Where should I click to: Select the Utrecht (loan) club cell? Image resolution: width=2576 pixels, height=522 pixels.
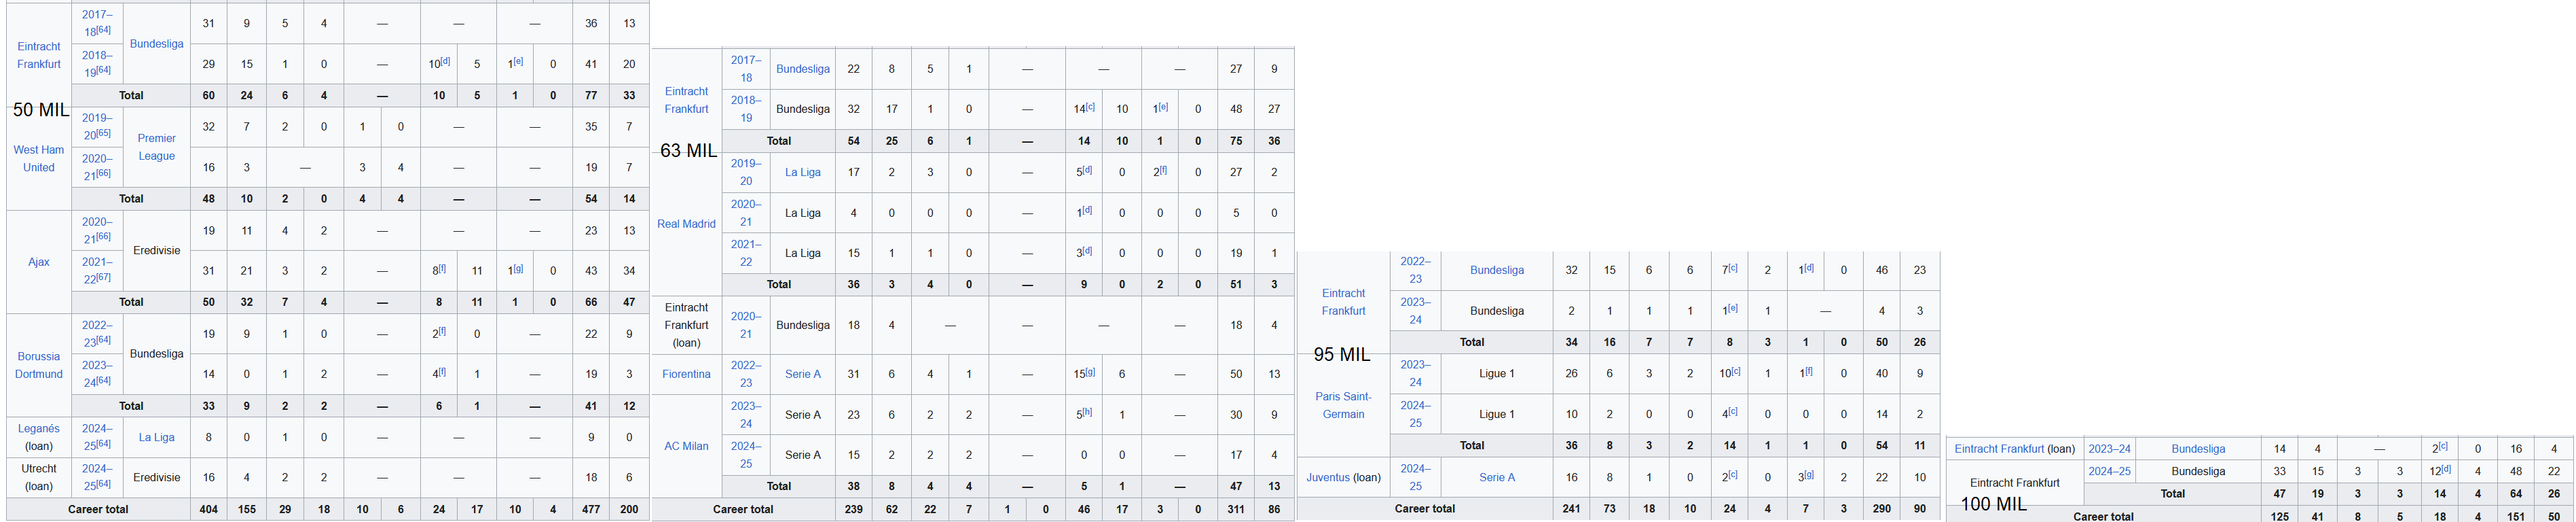pyautogui.click(x=39, y=477)
